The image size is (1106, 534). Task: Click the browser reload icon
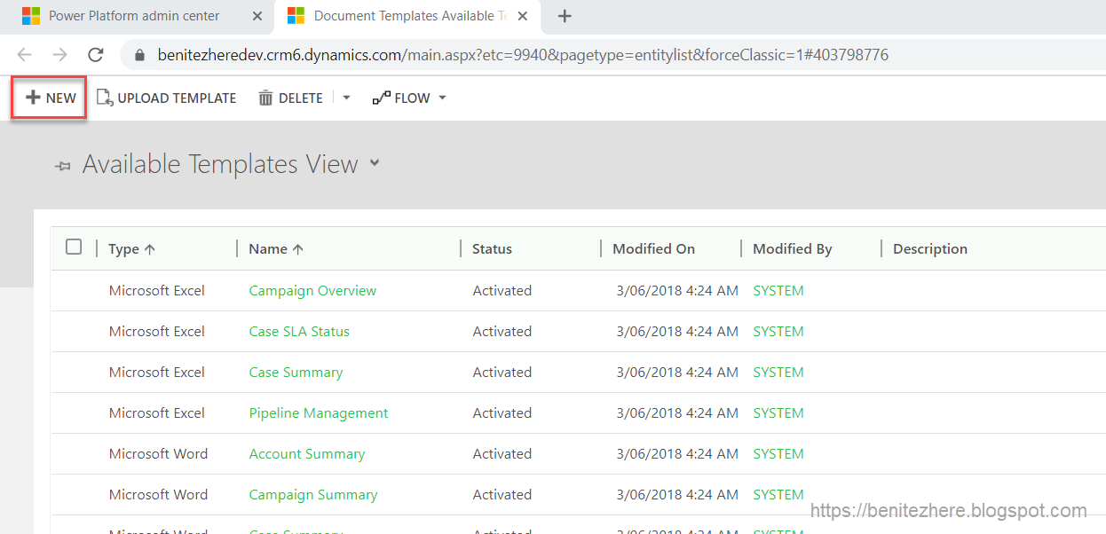click(95, 55)
